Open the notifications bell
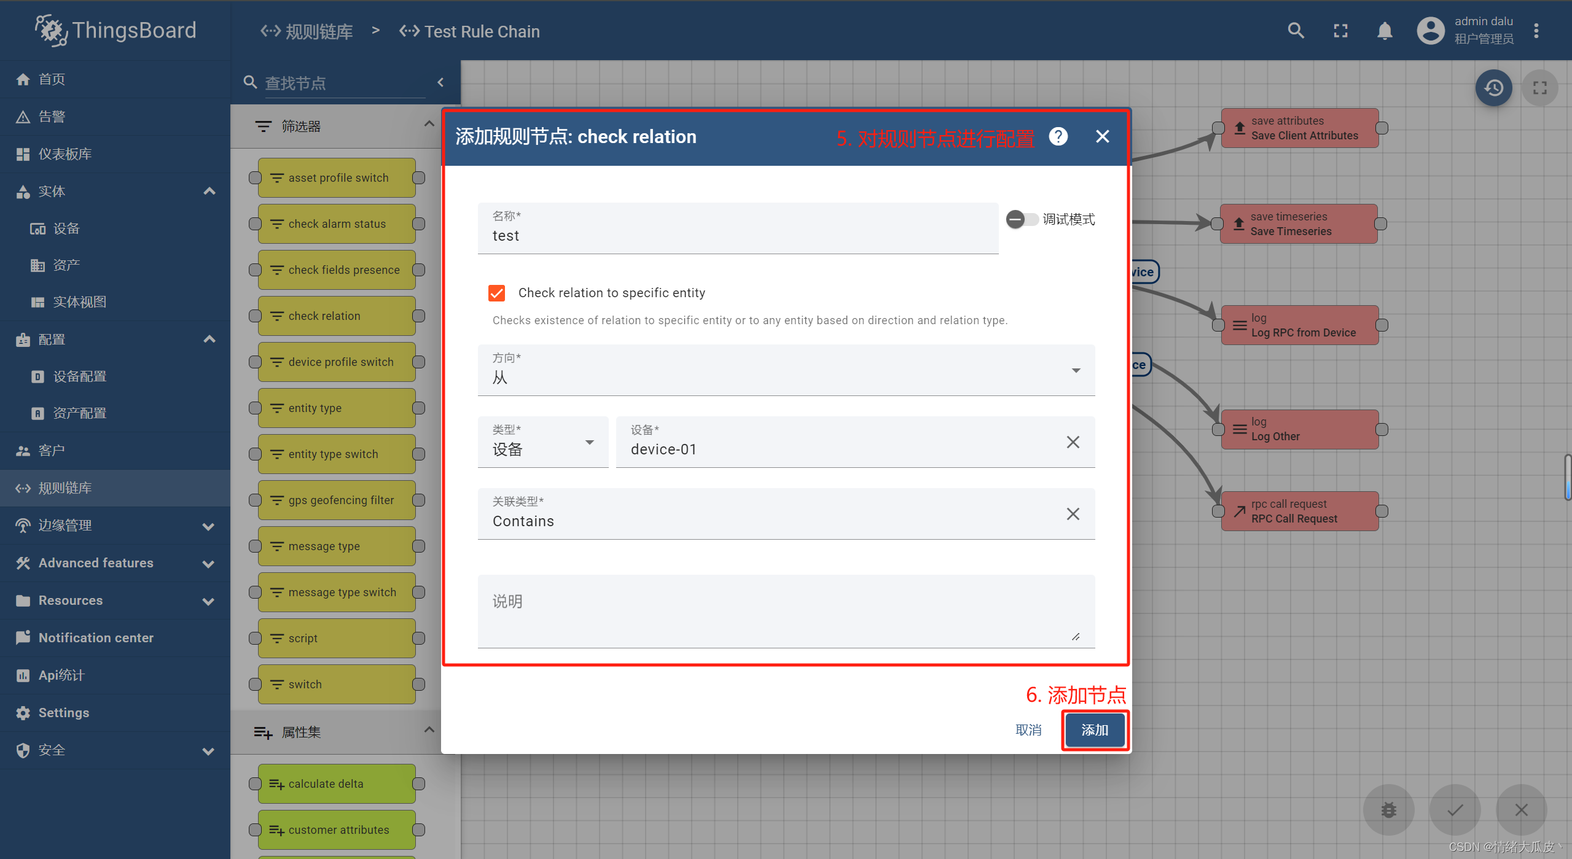Viewport: 1572px width, 859px height. [x=1385, y=31]
